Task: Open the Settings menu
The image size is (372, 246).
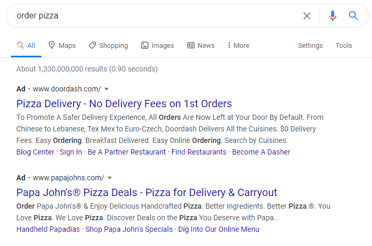Action: [310, 45]
